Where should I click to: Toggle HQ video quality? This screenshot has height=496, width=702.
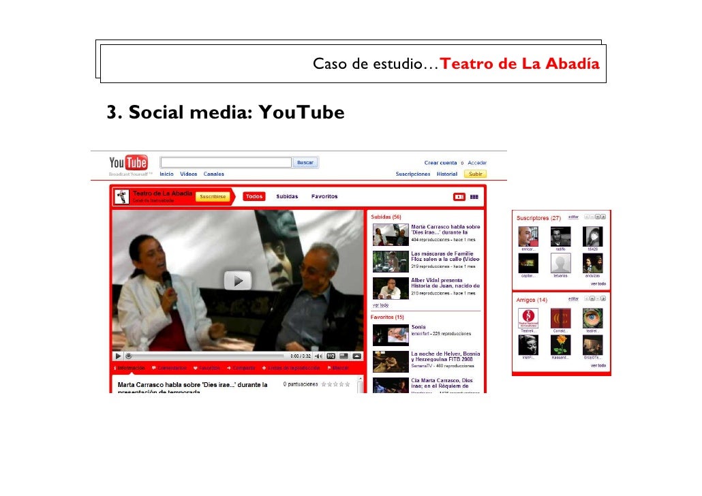[331, 356]
